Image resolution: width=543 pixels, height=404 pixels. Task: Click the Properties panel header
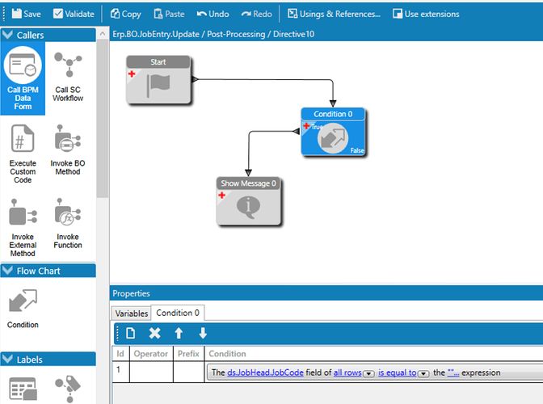click(x=326, y=293)
